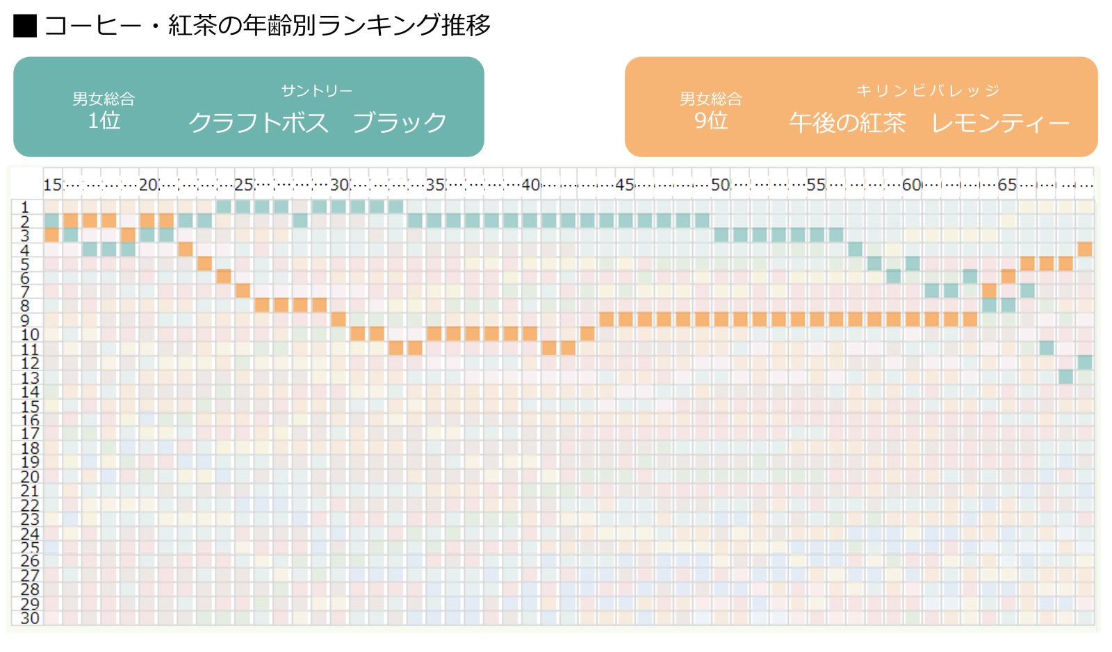
Task: Click the leftmost orange cell in rank 3 row
Action: click(52, 235)
